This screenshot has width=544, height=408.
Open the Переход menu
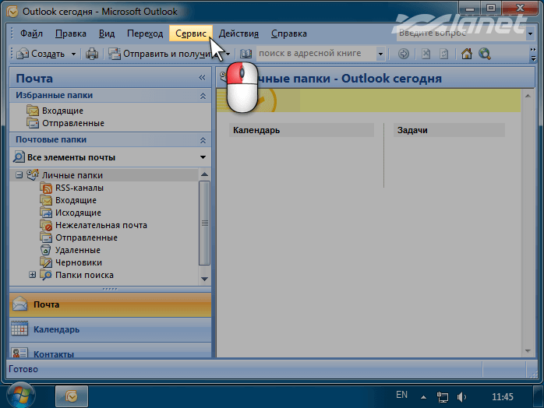pos(145,33)
